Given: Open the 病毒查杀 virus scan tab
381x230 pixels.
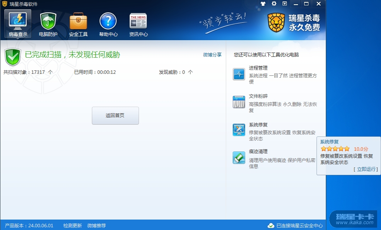Looking at the screenshot, I should tap(18, 24).
